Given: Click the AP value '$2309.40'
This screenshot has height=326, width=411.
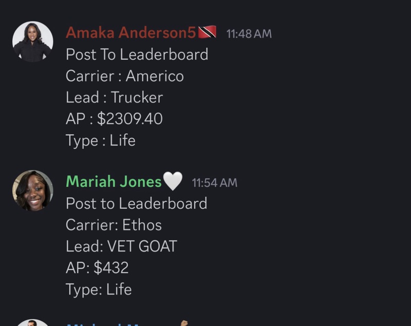Looking at the screenshot, I should [x=130, y=118].
